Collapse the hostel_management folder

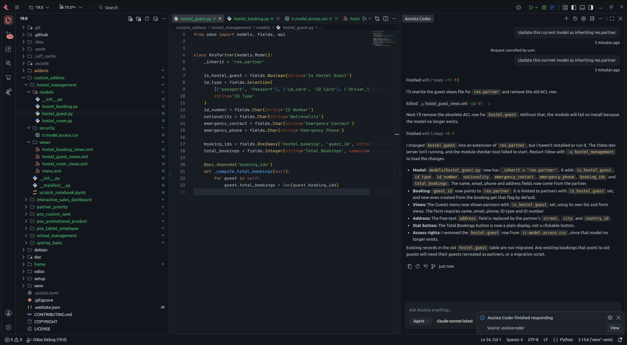coord(26,85)
